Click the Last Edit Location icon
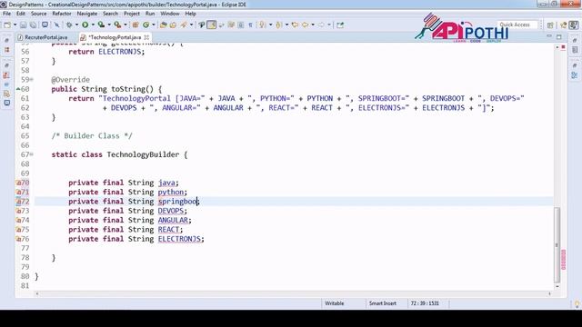This screenshot has width=582, height=327. (x=295, y=25)
